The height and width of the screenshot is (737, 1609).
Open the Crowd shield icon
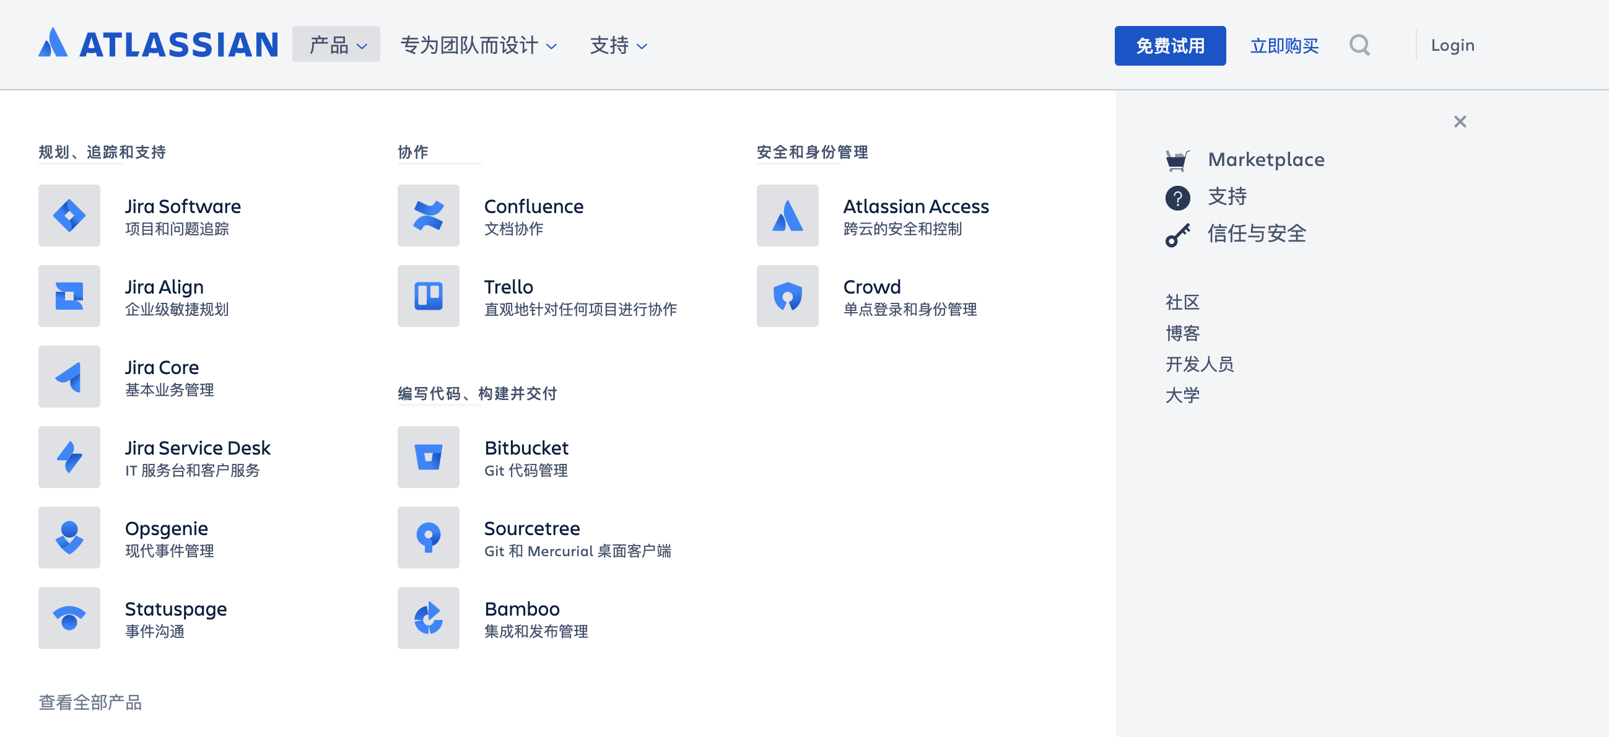[x=787, y=296]
